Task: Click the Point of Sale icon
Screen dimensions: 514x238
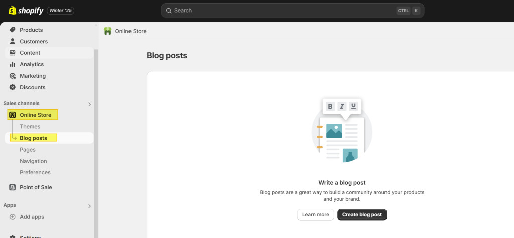Action: pos(13,187)
